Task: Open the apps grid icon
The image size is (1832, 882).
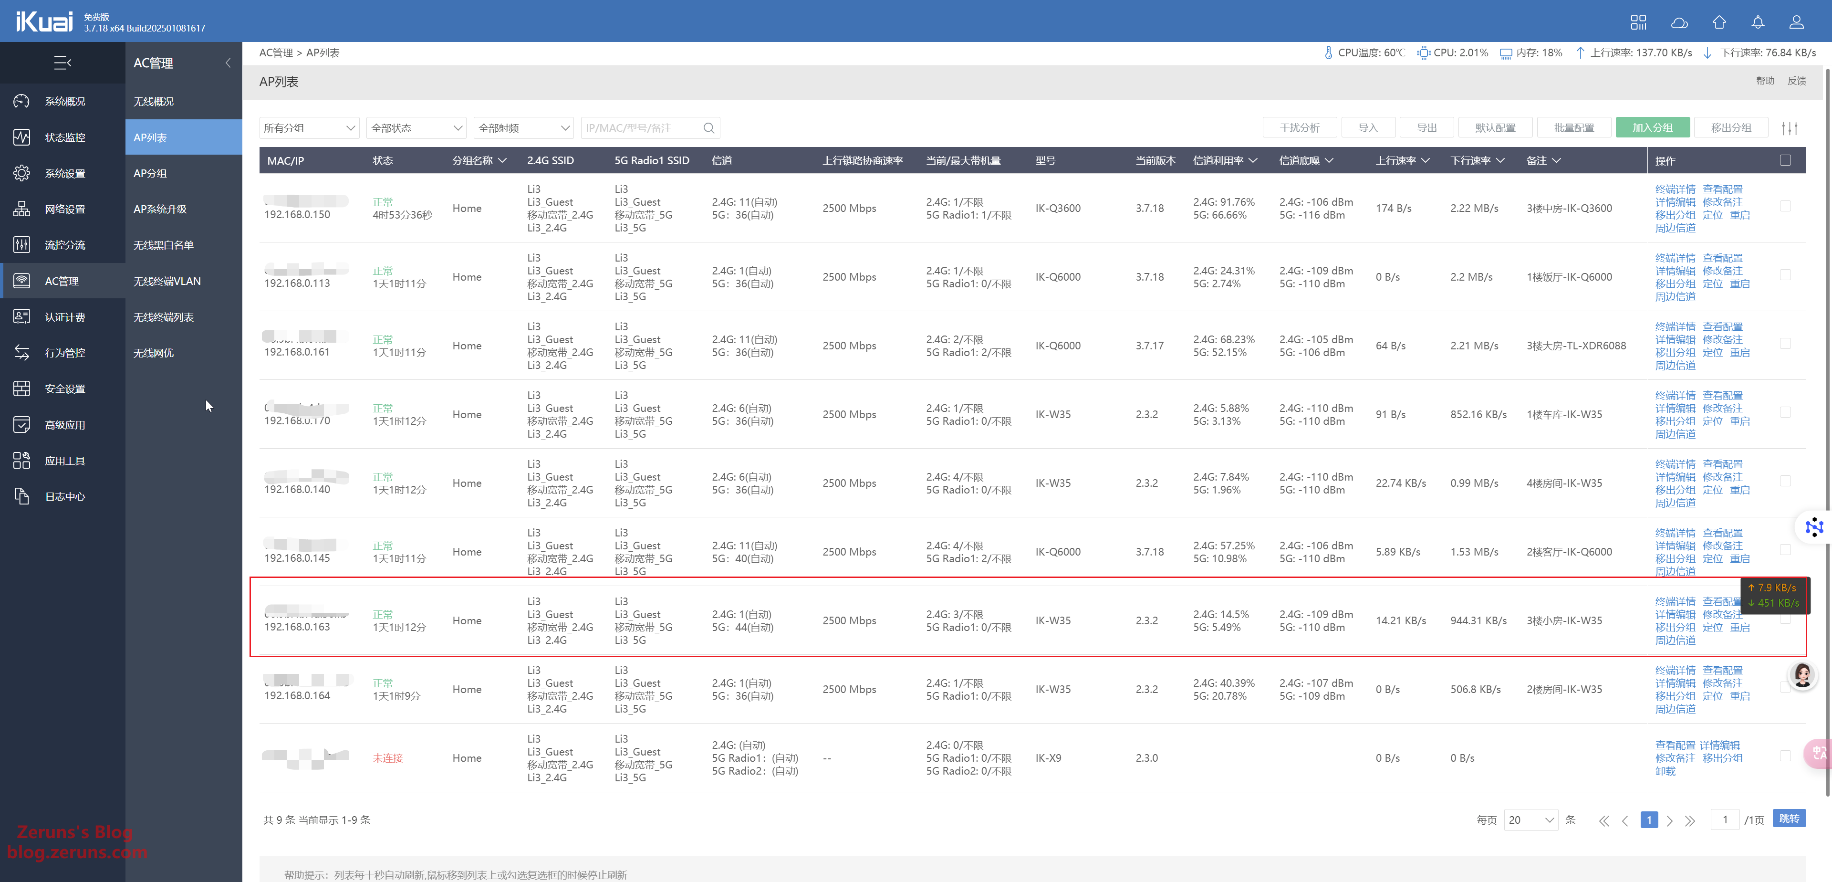Action: pyautogui.click(x=1639, y=22)
